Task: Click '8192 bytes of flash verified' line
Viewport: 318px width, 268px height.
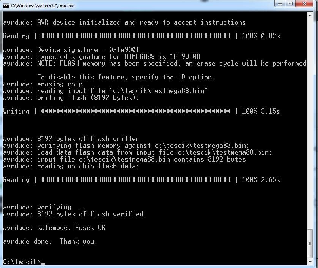Action: [x=73, y=214]
